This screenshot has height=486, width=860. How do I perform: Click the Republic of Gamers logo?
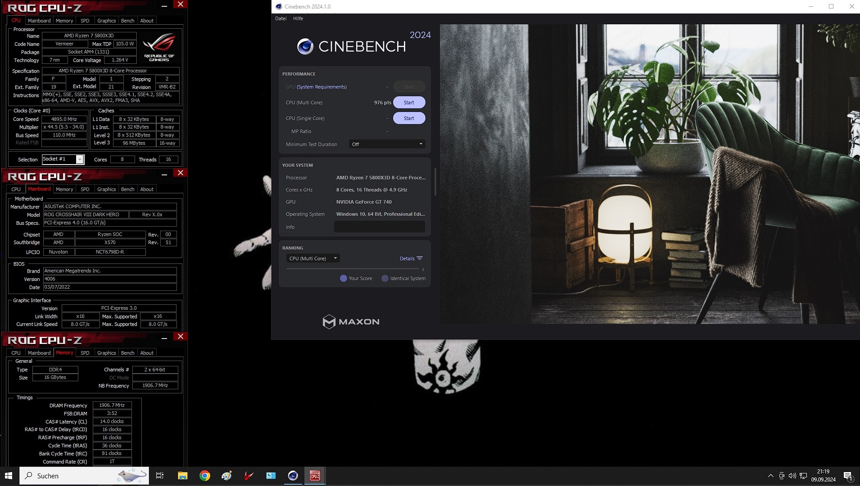(x=159, y=47)
